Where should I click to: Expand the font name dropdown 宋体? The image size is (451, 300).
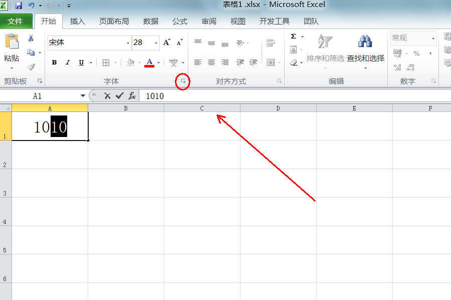(128, 43)
